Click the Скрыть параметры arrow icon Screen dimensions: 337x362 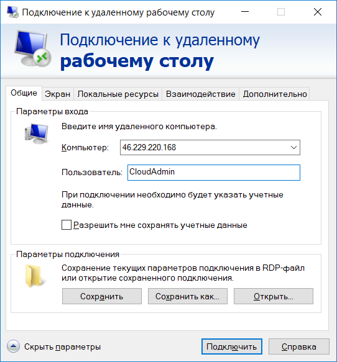point(13,346)
